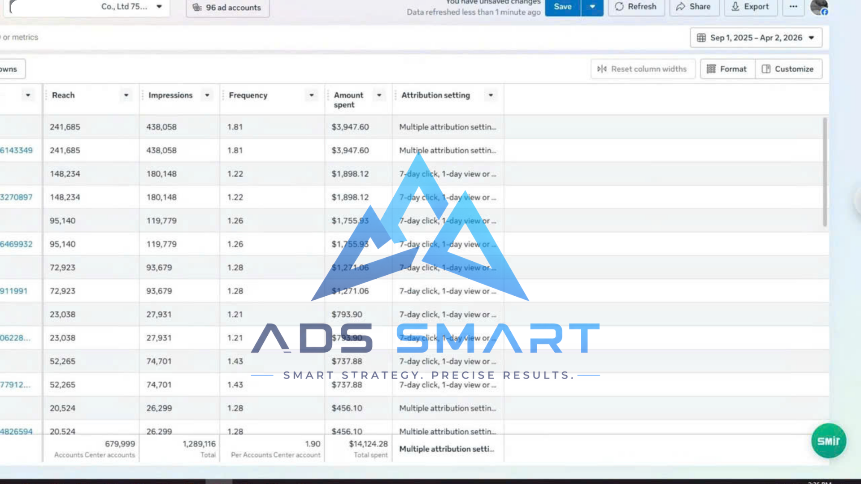861x484 pixels.
Task: Open the leftmost column dropdown arrow
Action: point(28,95)
